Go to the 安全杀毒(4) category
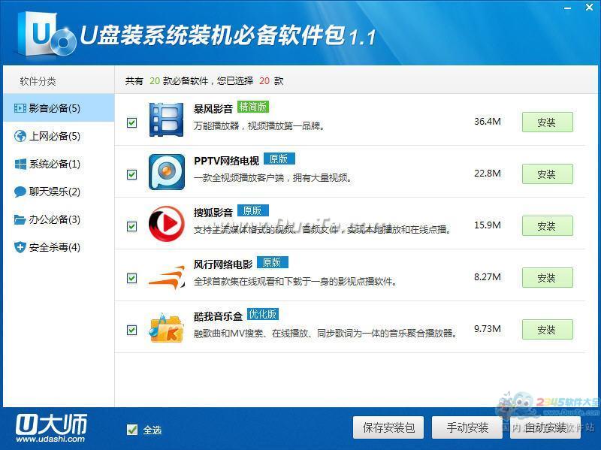Viewport: 601px width, 450px height. [54, 247]
